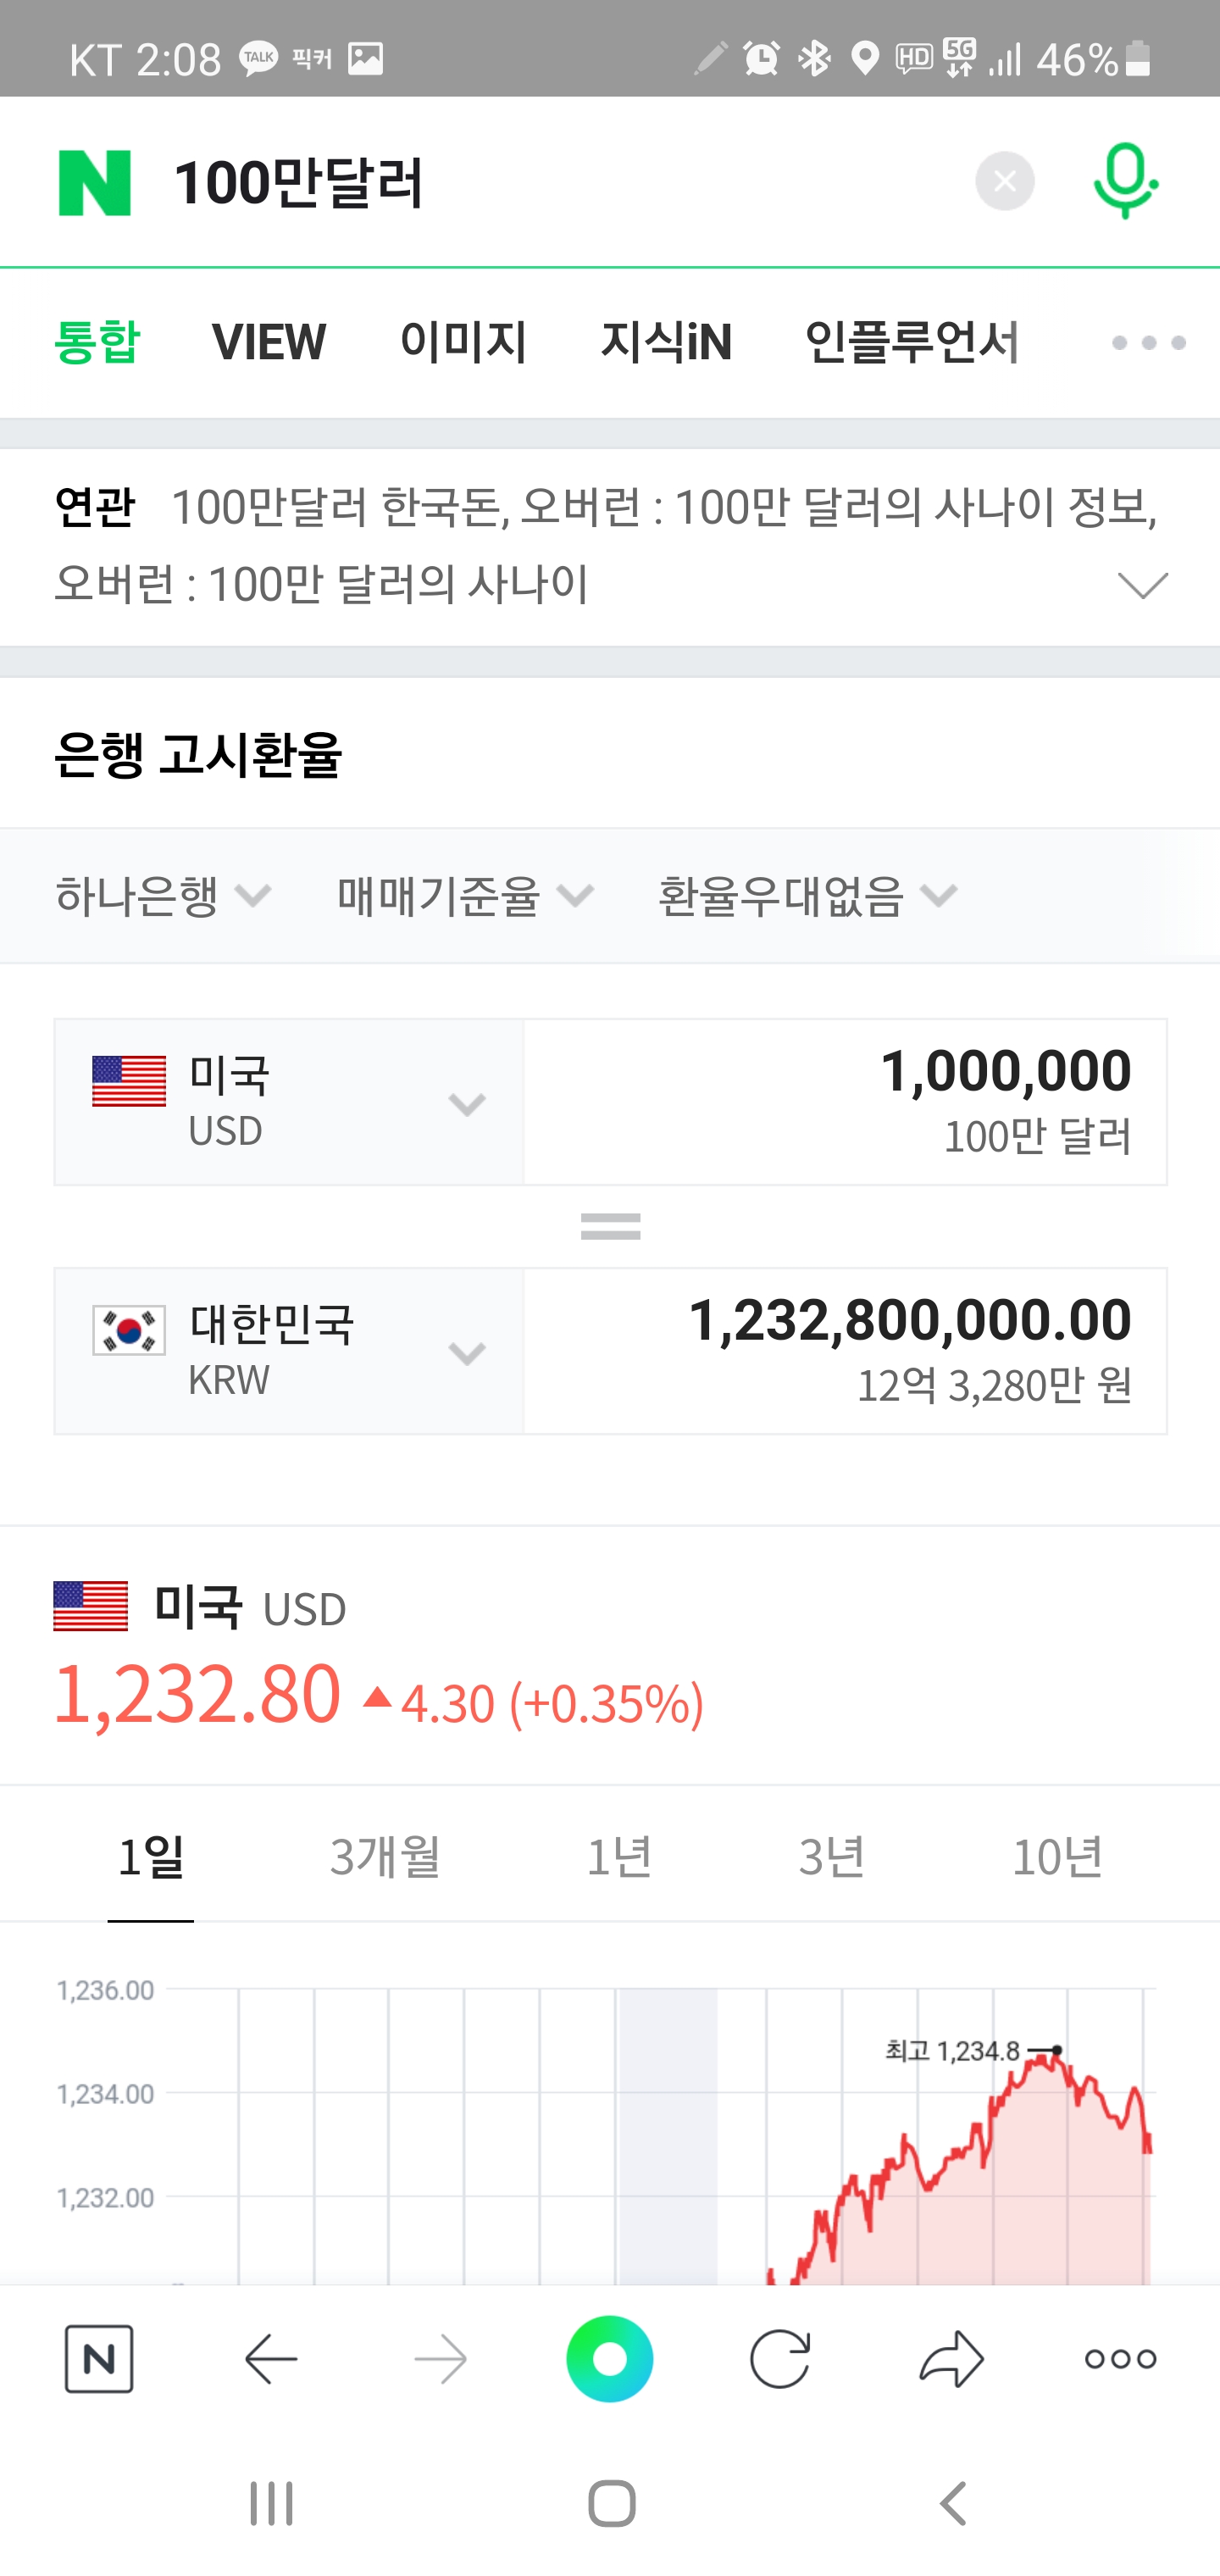1220x2576 pixels.
Task: Tap the green Naver N logo
Action: tap(95, 182)
